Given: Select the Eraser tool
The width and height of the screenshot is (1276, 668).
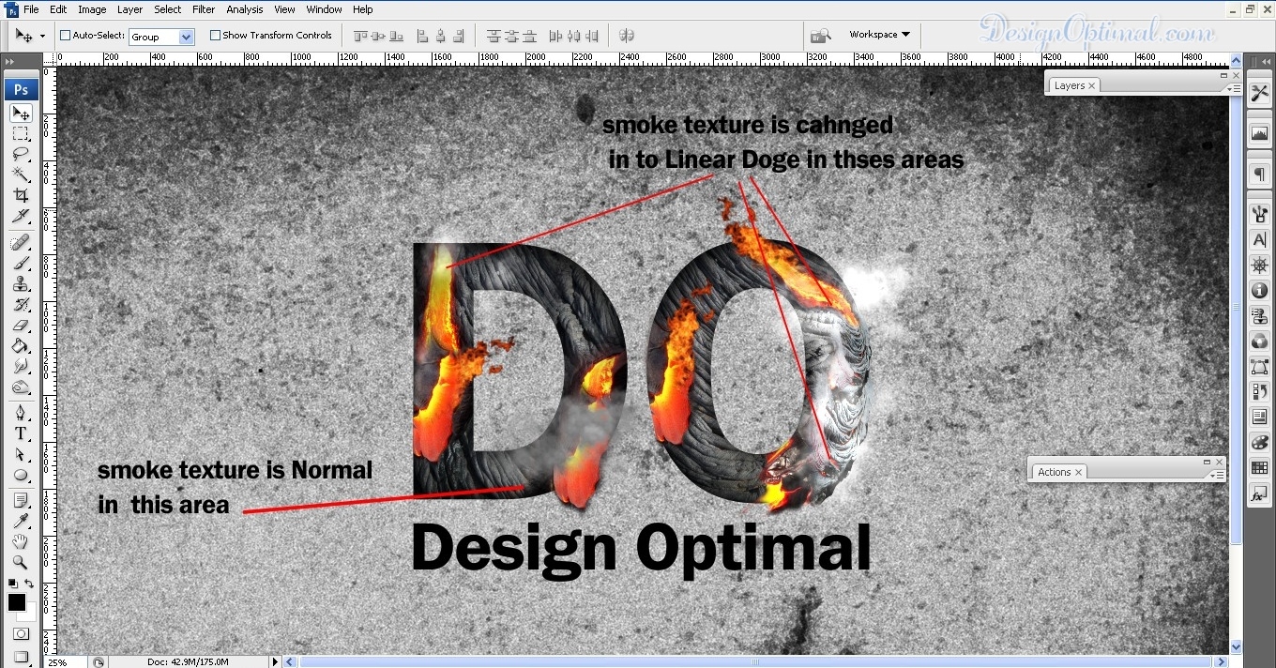Looking at the screenshot, I should point(21,326).
